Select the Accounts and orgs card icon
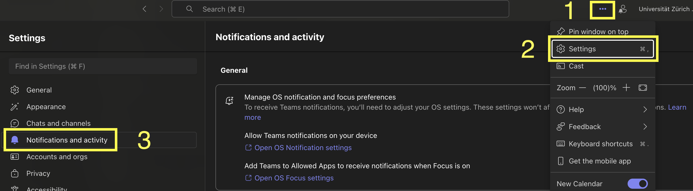 tap(15, 156)
